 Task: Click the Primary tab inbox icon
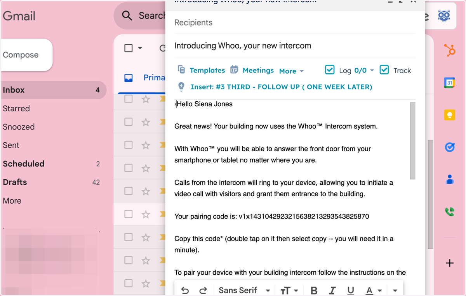click(129, 78)
